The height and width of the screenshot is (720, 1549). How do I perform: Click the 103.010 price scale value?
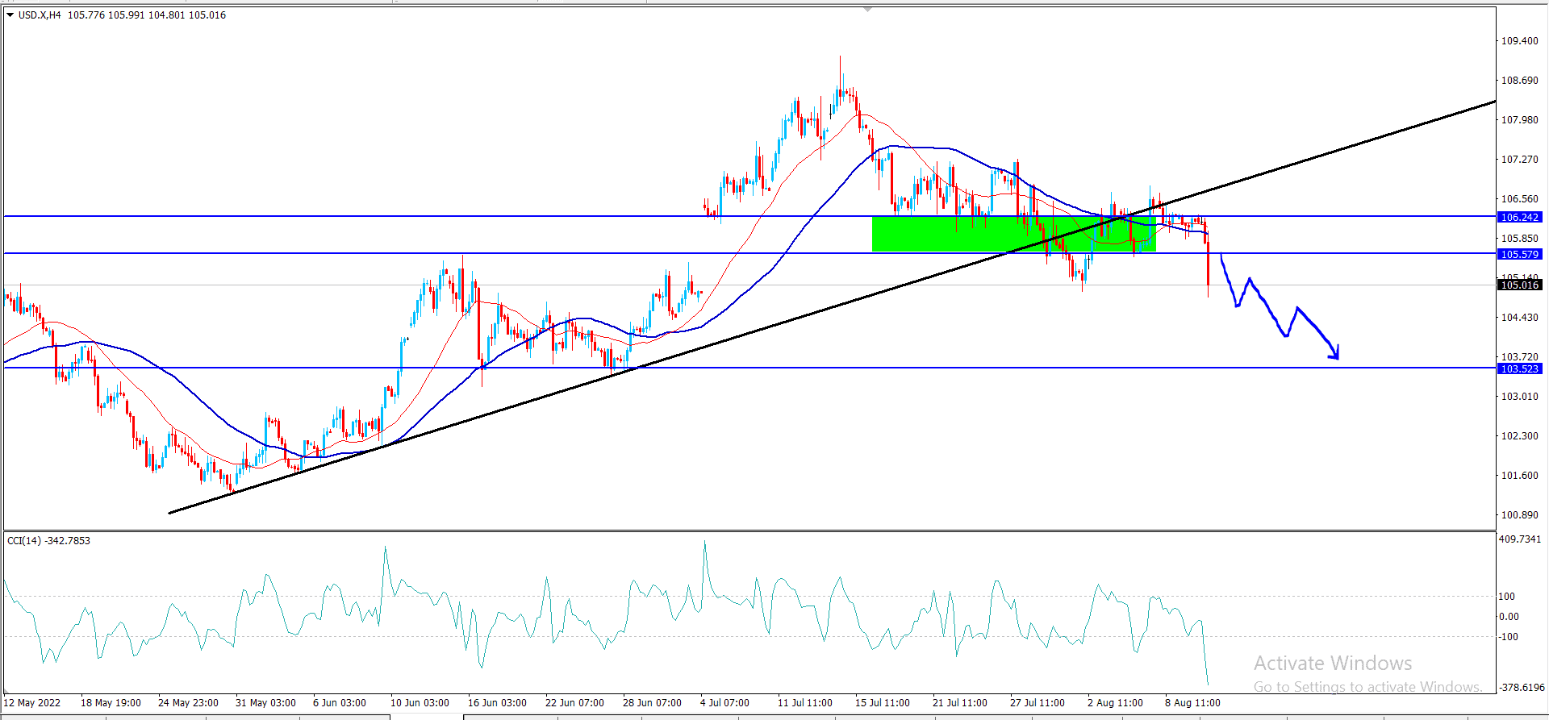click(x=1519, y=397)
